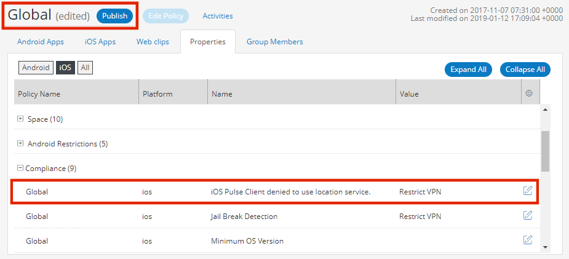Filter properties by iOS platform
The image size is (569, 259).
(65, 68)
